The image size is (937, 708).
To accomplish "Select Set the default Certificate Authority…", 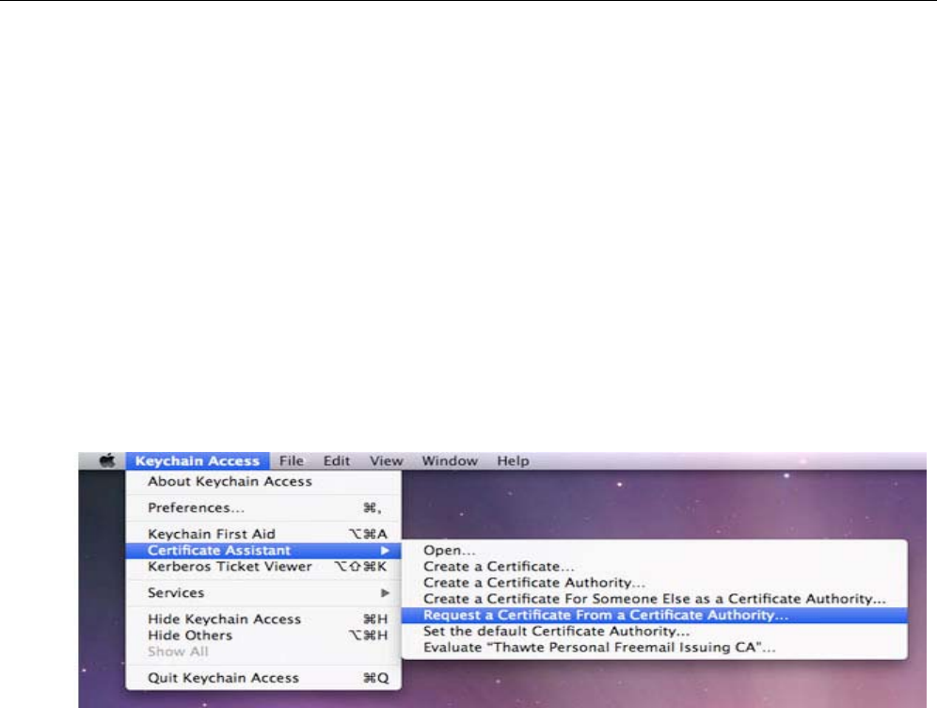I will (x=655, y=631).
